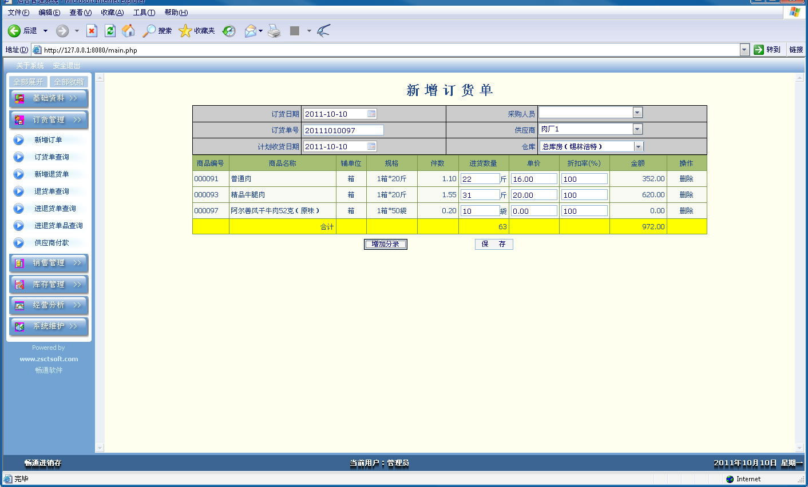This screenshot has width=808, height=487.
Task: Click the sidebar scrollbar up arrow
Action: point(100,77)
